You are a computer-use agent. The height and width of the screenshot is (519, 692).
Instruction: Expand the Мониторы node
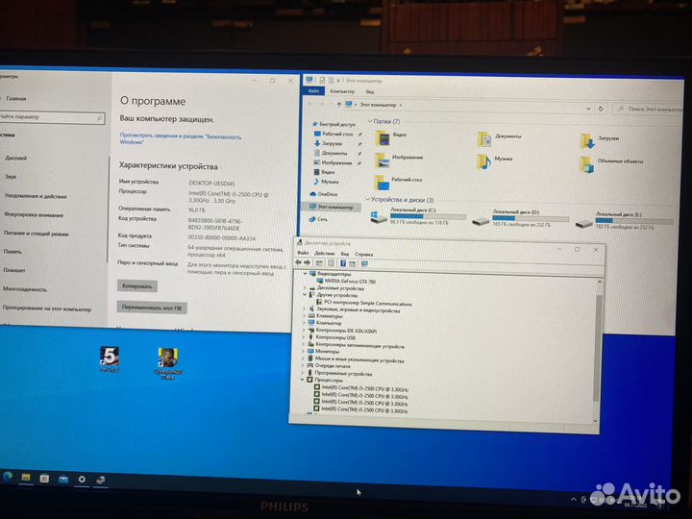point(303,352)
